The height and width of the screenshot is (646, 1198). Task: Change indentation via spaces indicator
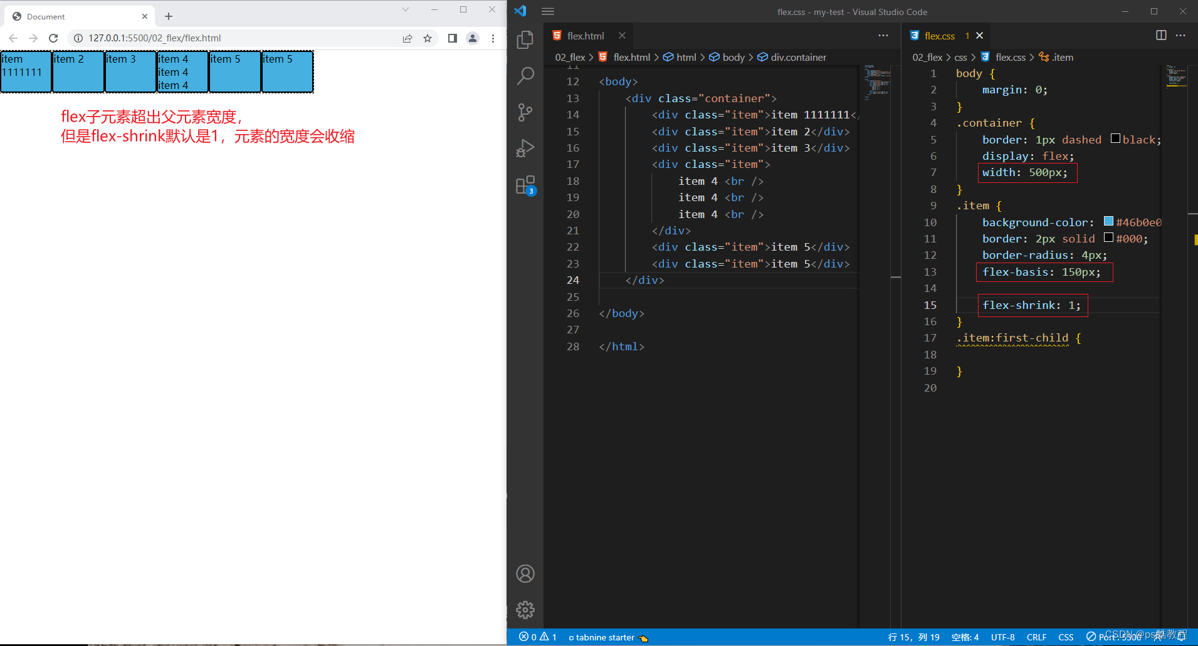[965, 637]
